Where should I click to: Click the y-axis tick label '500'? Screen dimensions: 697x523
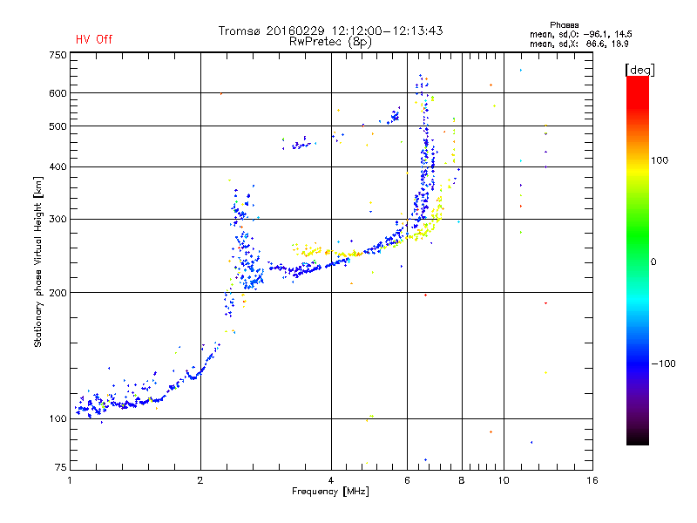tap(58, 126)
